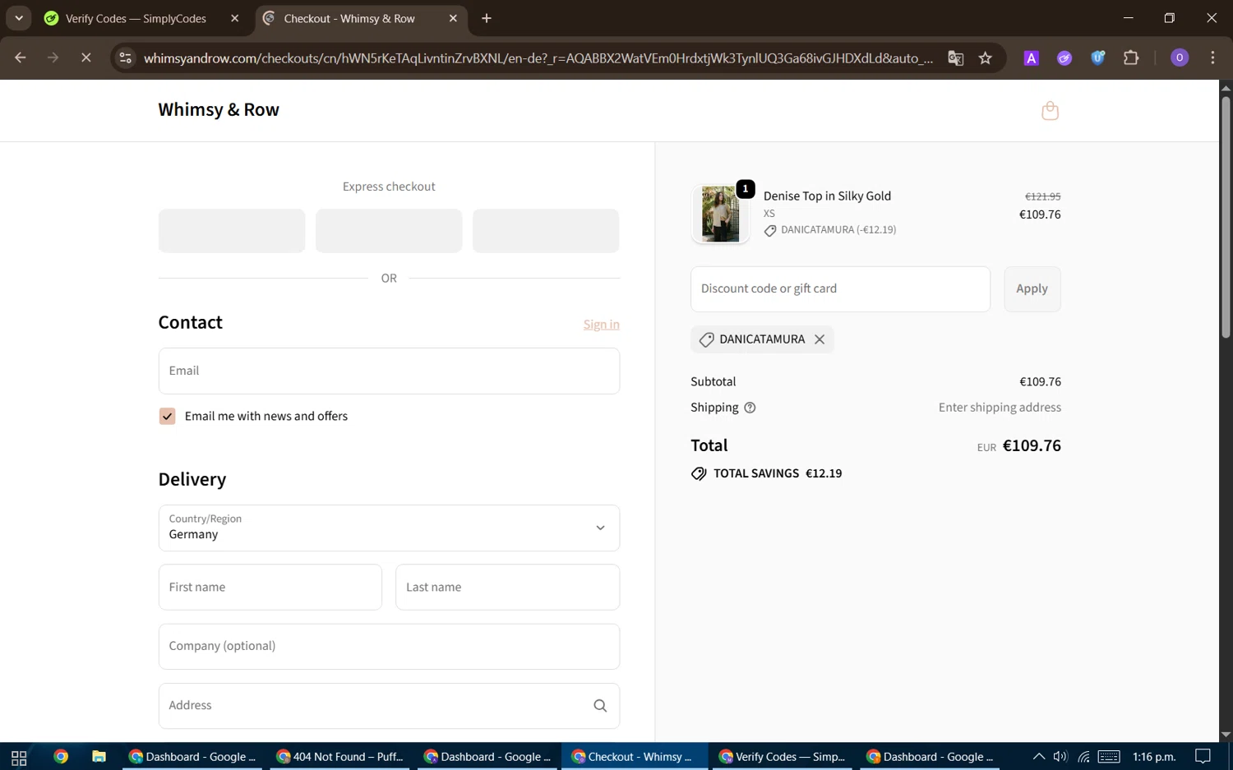Launch Chrome from the taskbar pinned icon

point(61,757)
